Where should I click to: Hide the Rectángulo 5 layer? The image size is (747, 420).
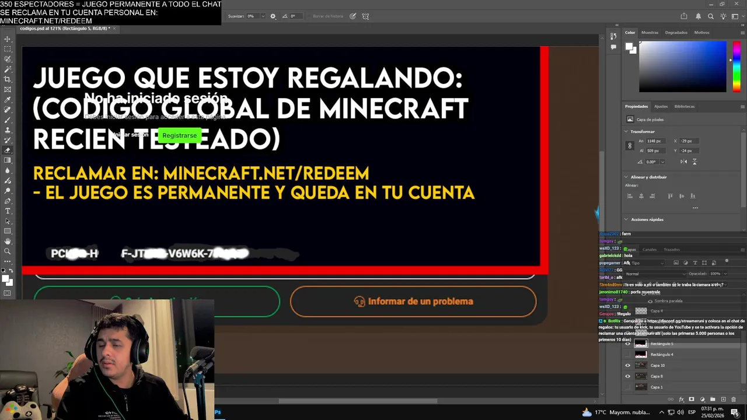628,344
